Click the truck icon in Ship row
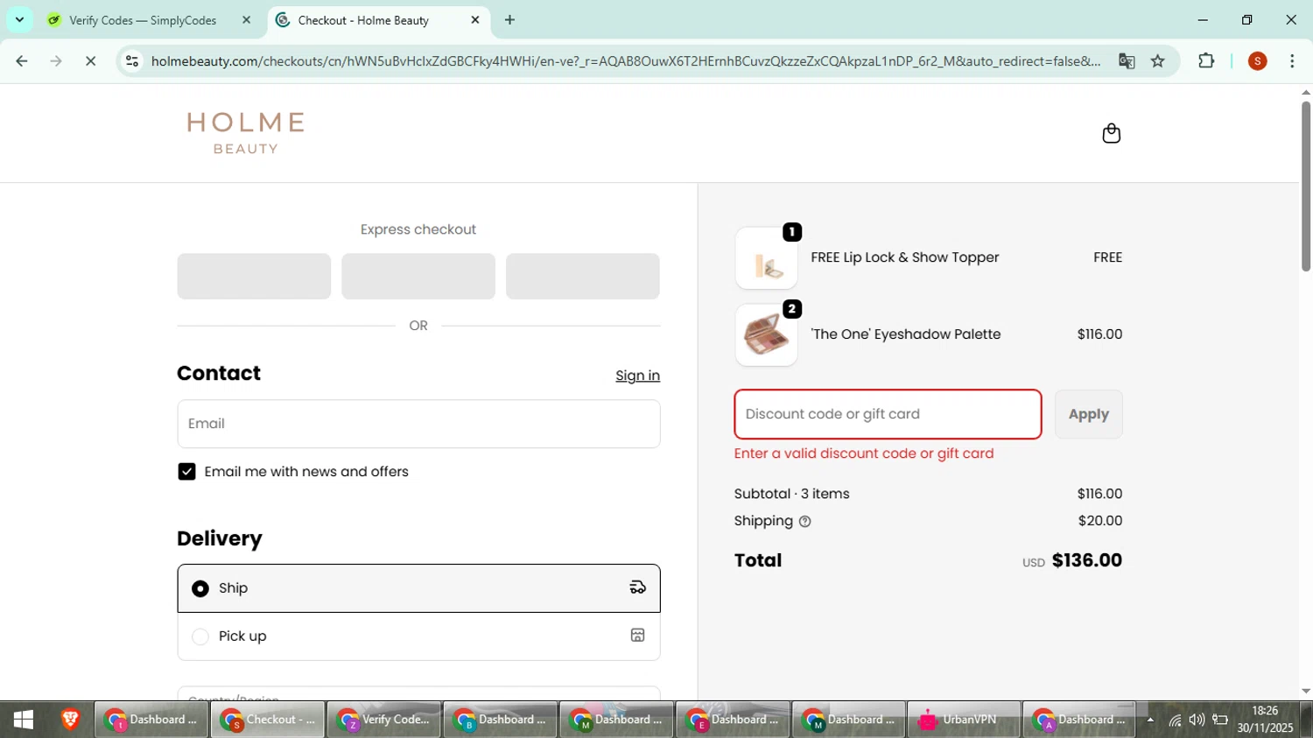 637,587
